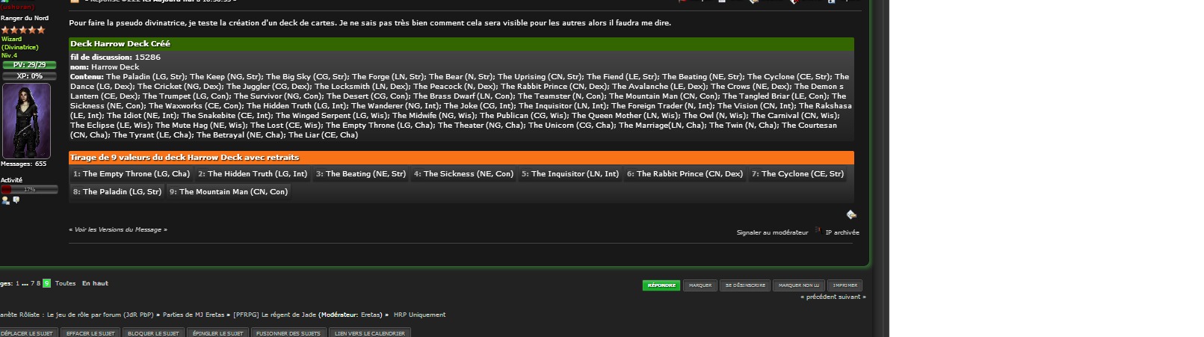Open 'HRP Uniquement' breadcrumb link
The height and width of the screenshot is (337, 1204).
419,315
